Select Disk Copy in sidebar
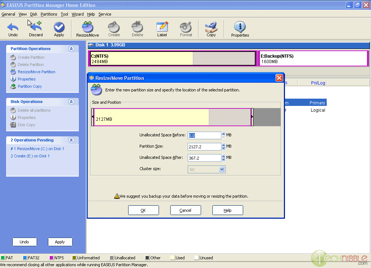The width and height of the screenshot is (371, 268). click(26, 125)
